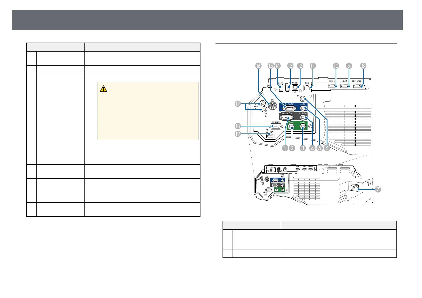The width and height of the screenshot is (422, 298).
Task: Click the callout number 1 circle
Action: coord(285,148)
